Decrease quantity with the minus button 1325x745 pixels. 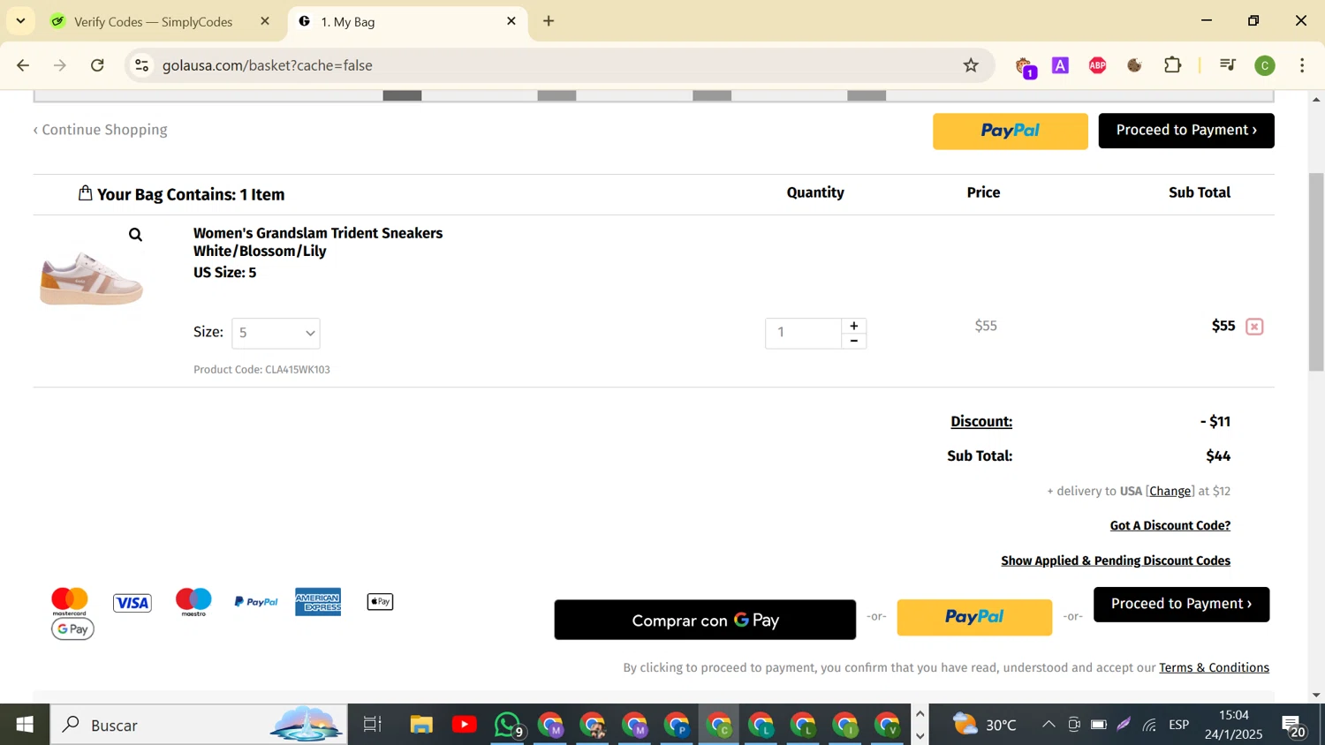click(853, 341)
